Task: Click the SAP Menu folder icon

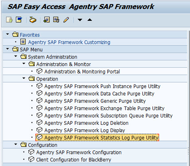Action: coord(15,49)
